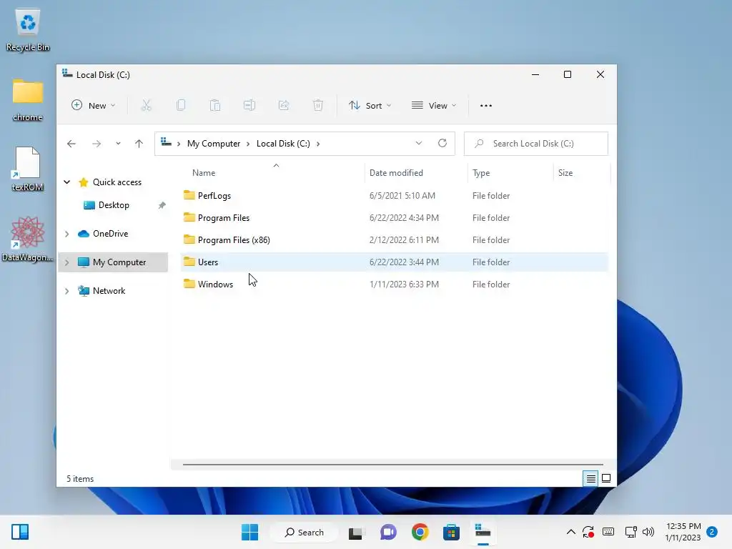Click Local Disk (C:) breadcrumb
Viewport: 732px width, 549px height.
click(x=283, y=144)
